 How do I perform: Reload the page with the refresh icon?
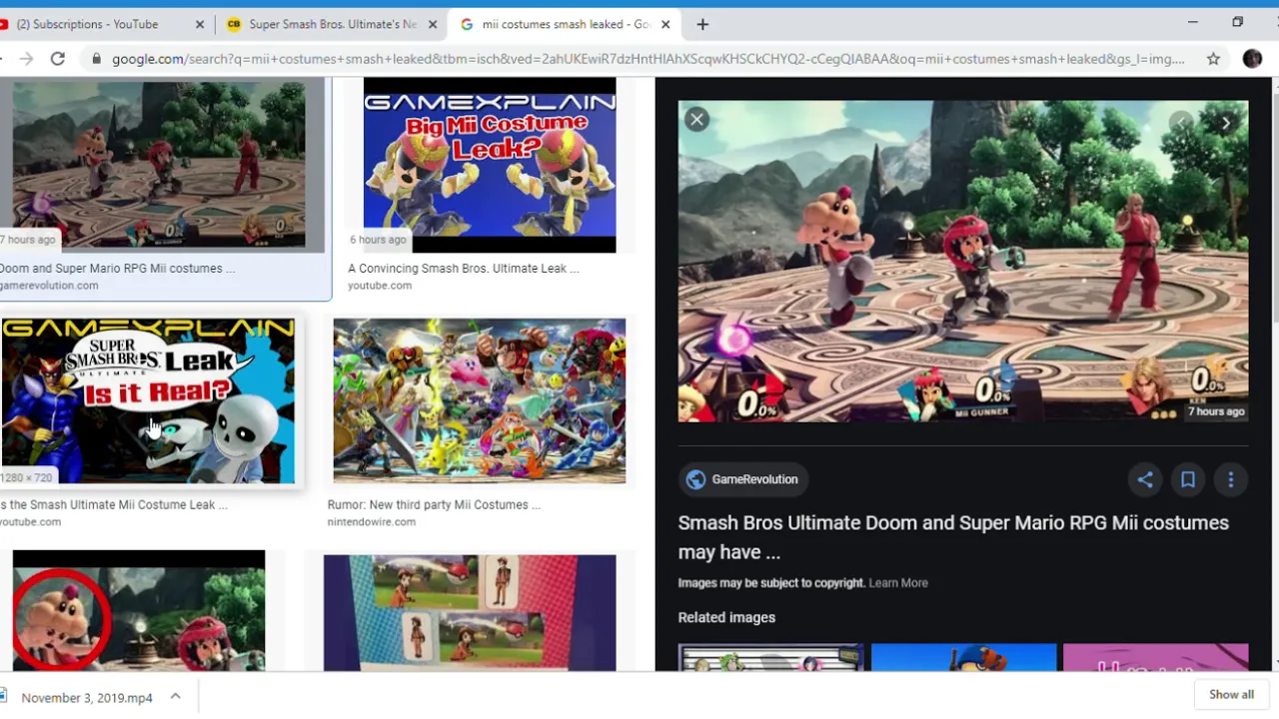click(x=58, y=59)
